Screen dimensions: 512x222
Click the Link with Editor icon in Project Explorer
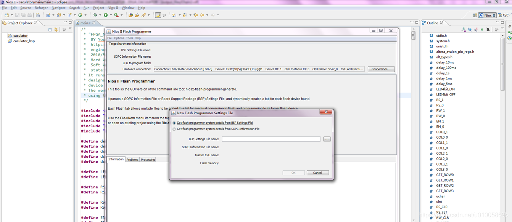point(56,29)
